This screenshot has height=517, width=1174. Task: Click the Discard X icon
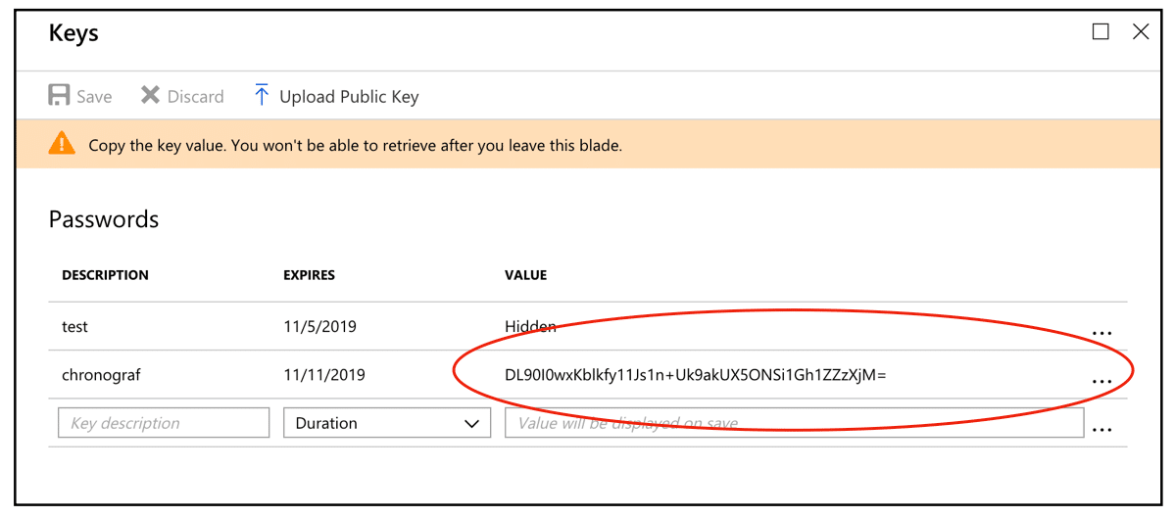(150, 96)
